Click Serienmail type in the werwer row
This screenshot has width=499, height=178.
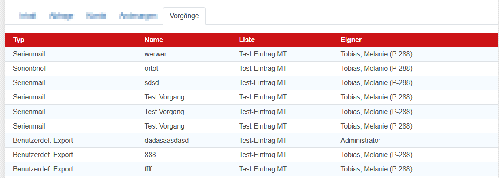pos(29,54)
